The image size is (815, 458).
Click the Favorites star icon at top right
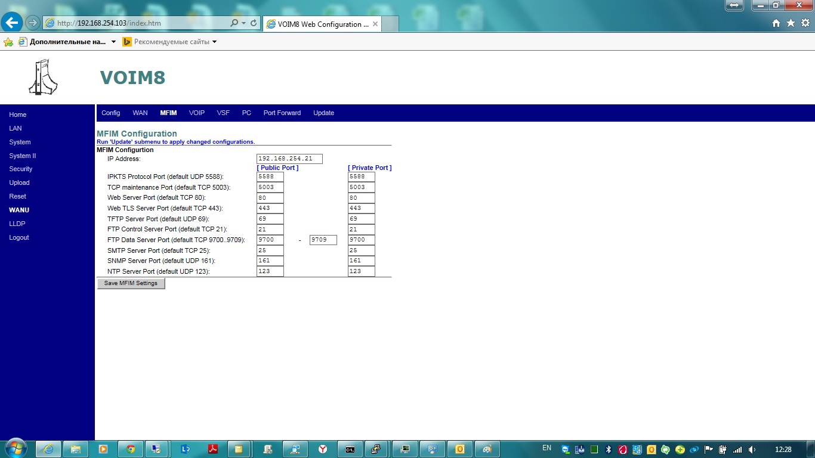791,23
